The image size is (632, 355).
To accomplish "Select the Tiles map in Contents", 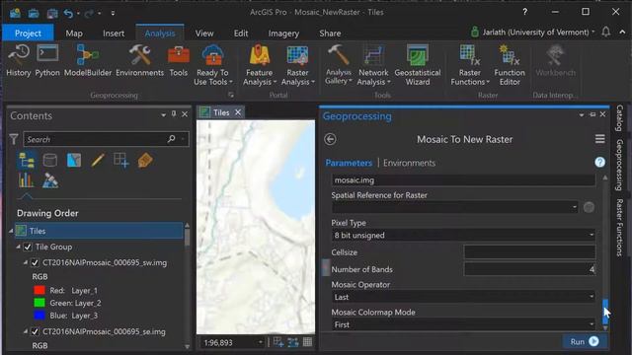I will pyautogui.click(x=99, y=231).
